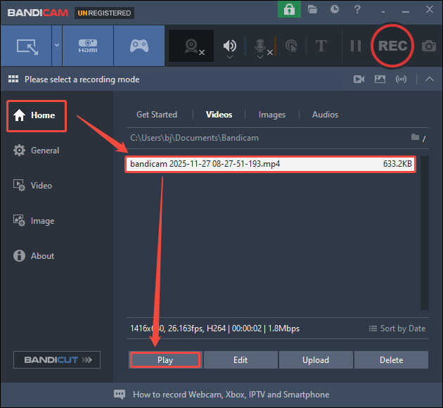Click the Upload button
Viewport: 443px width, 408px height.
316,360
